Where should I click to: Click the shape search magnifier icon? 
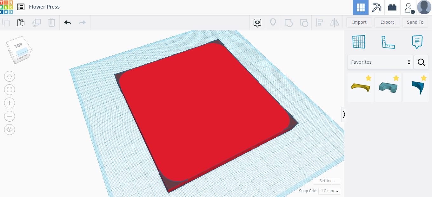click(421, 62)
